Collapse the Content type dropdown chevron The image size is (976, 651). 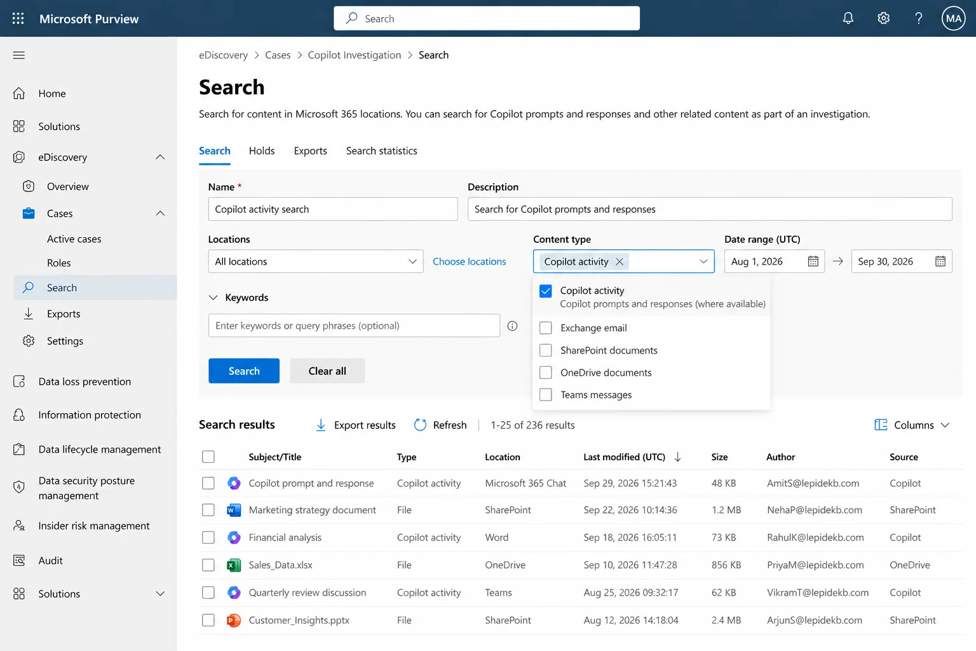pos(703,261)
